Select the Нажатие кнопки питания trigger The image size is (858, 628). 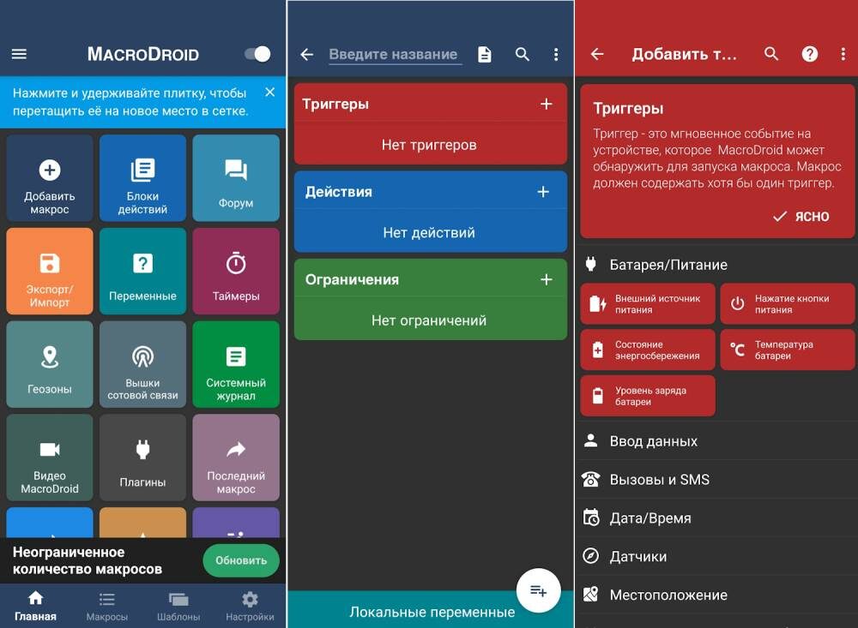pos(788,304)
